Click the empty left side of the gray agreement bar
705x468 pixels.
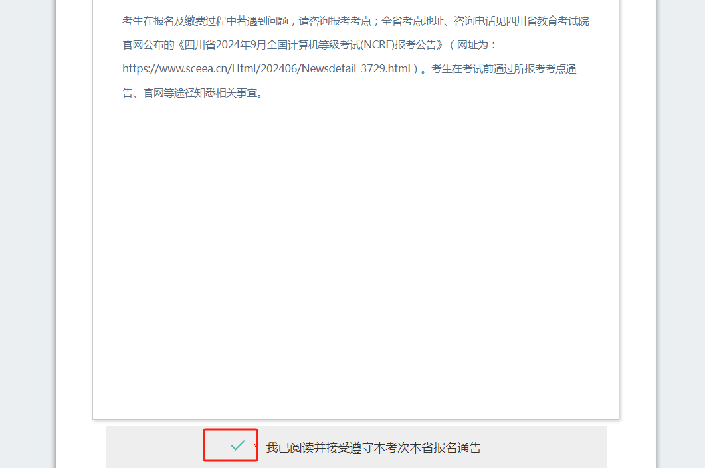pyautogui.click(x=154, y=447)
